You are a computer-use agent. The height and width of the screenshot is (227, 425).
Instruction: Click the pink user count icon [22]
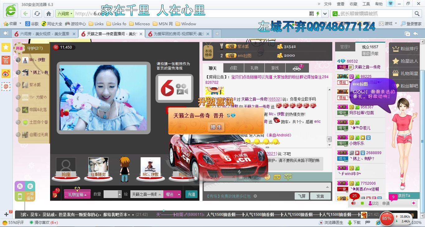(373, 203)
